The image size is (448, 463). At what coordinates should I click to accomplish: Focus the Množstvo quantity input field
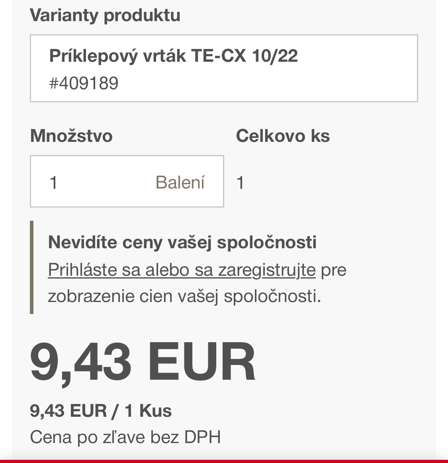point(100,182)
